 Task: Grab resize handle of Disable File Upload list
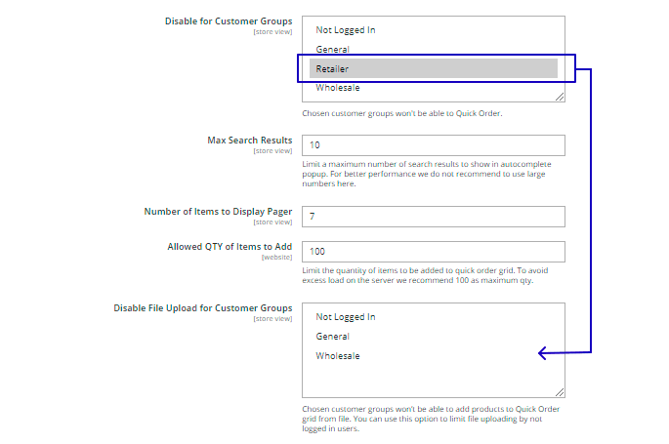pos(561,389)
